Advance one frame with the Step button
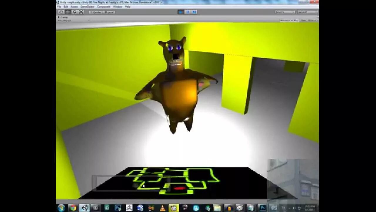This screenshot has width=376, height=212. (x=194, y=12)
